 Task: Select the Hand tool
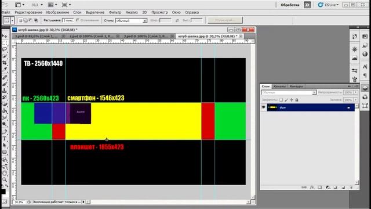click(5, 173)
